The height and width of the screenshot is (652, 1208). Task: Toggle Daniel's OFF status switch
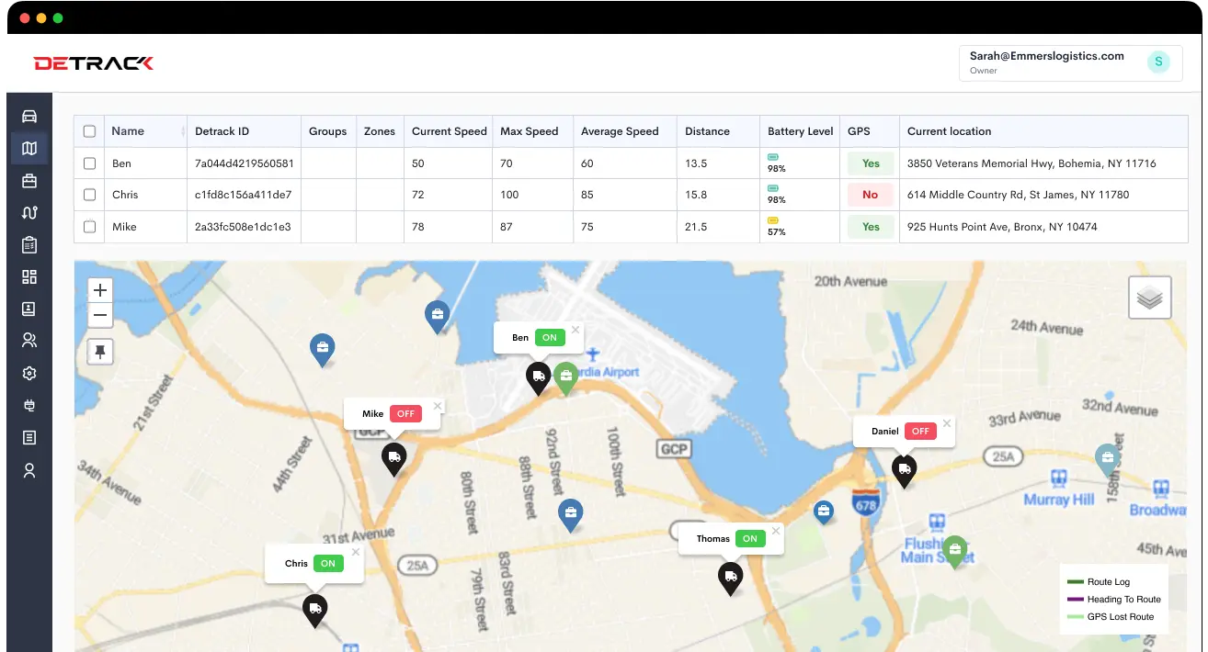(921, 432)
